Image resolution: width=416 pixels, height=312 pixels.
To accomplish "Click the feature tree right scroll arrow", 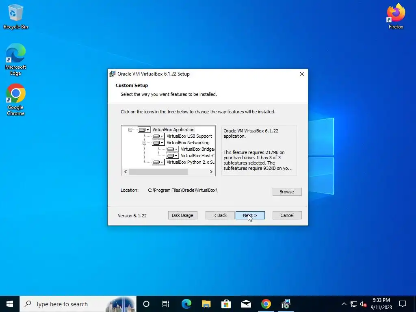I will pos(211,172).
